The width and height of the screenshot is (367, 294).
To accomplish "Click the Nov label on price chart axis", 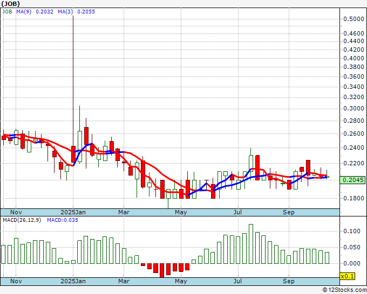I will tap(17, 212).
